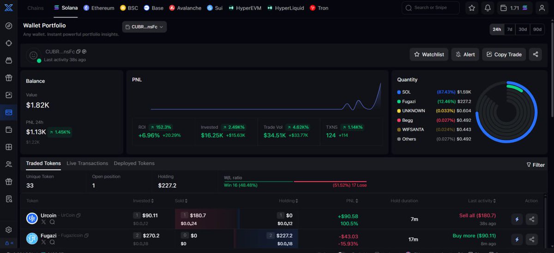Select the 30d time range
The width and height of the screenshot is (554, 253).
523,29
